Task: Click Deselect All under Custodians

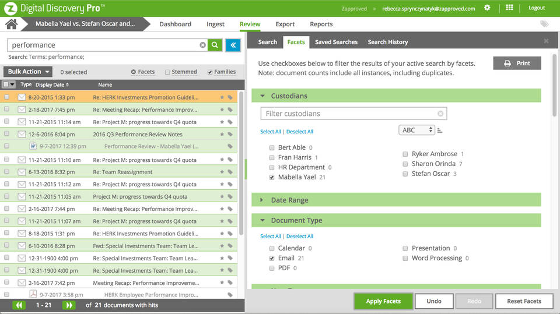Action: (x=299, y=132)
